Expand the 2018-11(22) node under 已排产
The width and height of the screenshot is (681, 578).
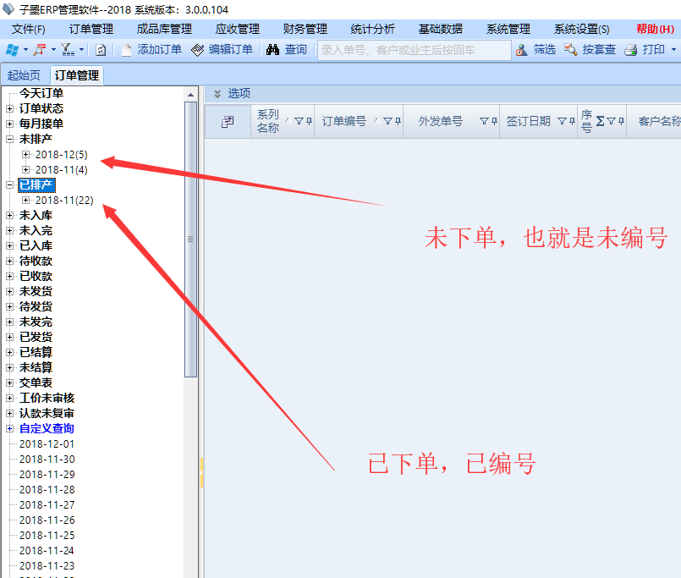click(x=25, y=201)
